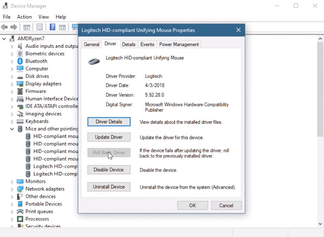This screenshot has height=237, width=324.
Task: Click the Bluetooth category icon
Action: (x=20, y=61)
